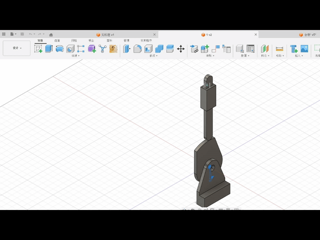
Task: Open the Configuration table tool
Action: pos(251,49)
